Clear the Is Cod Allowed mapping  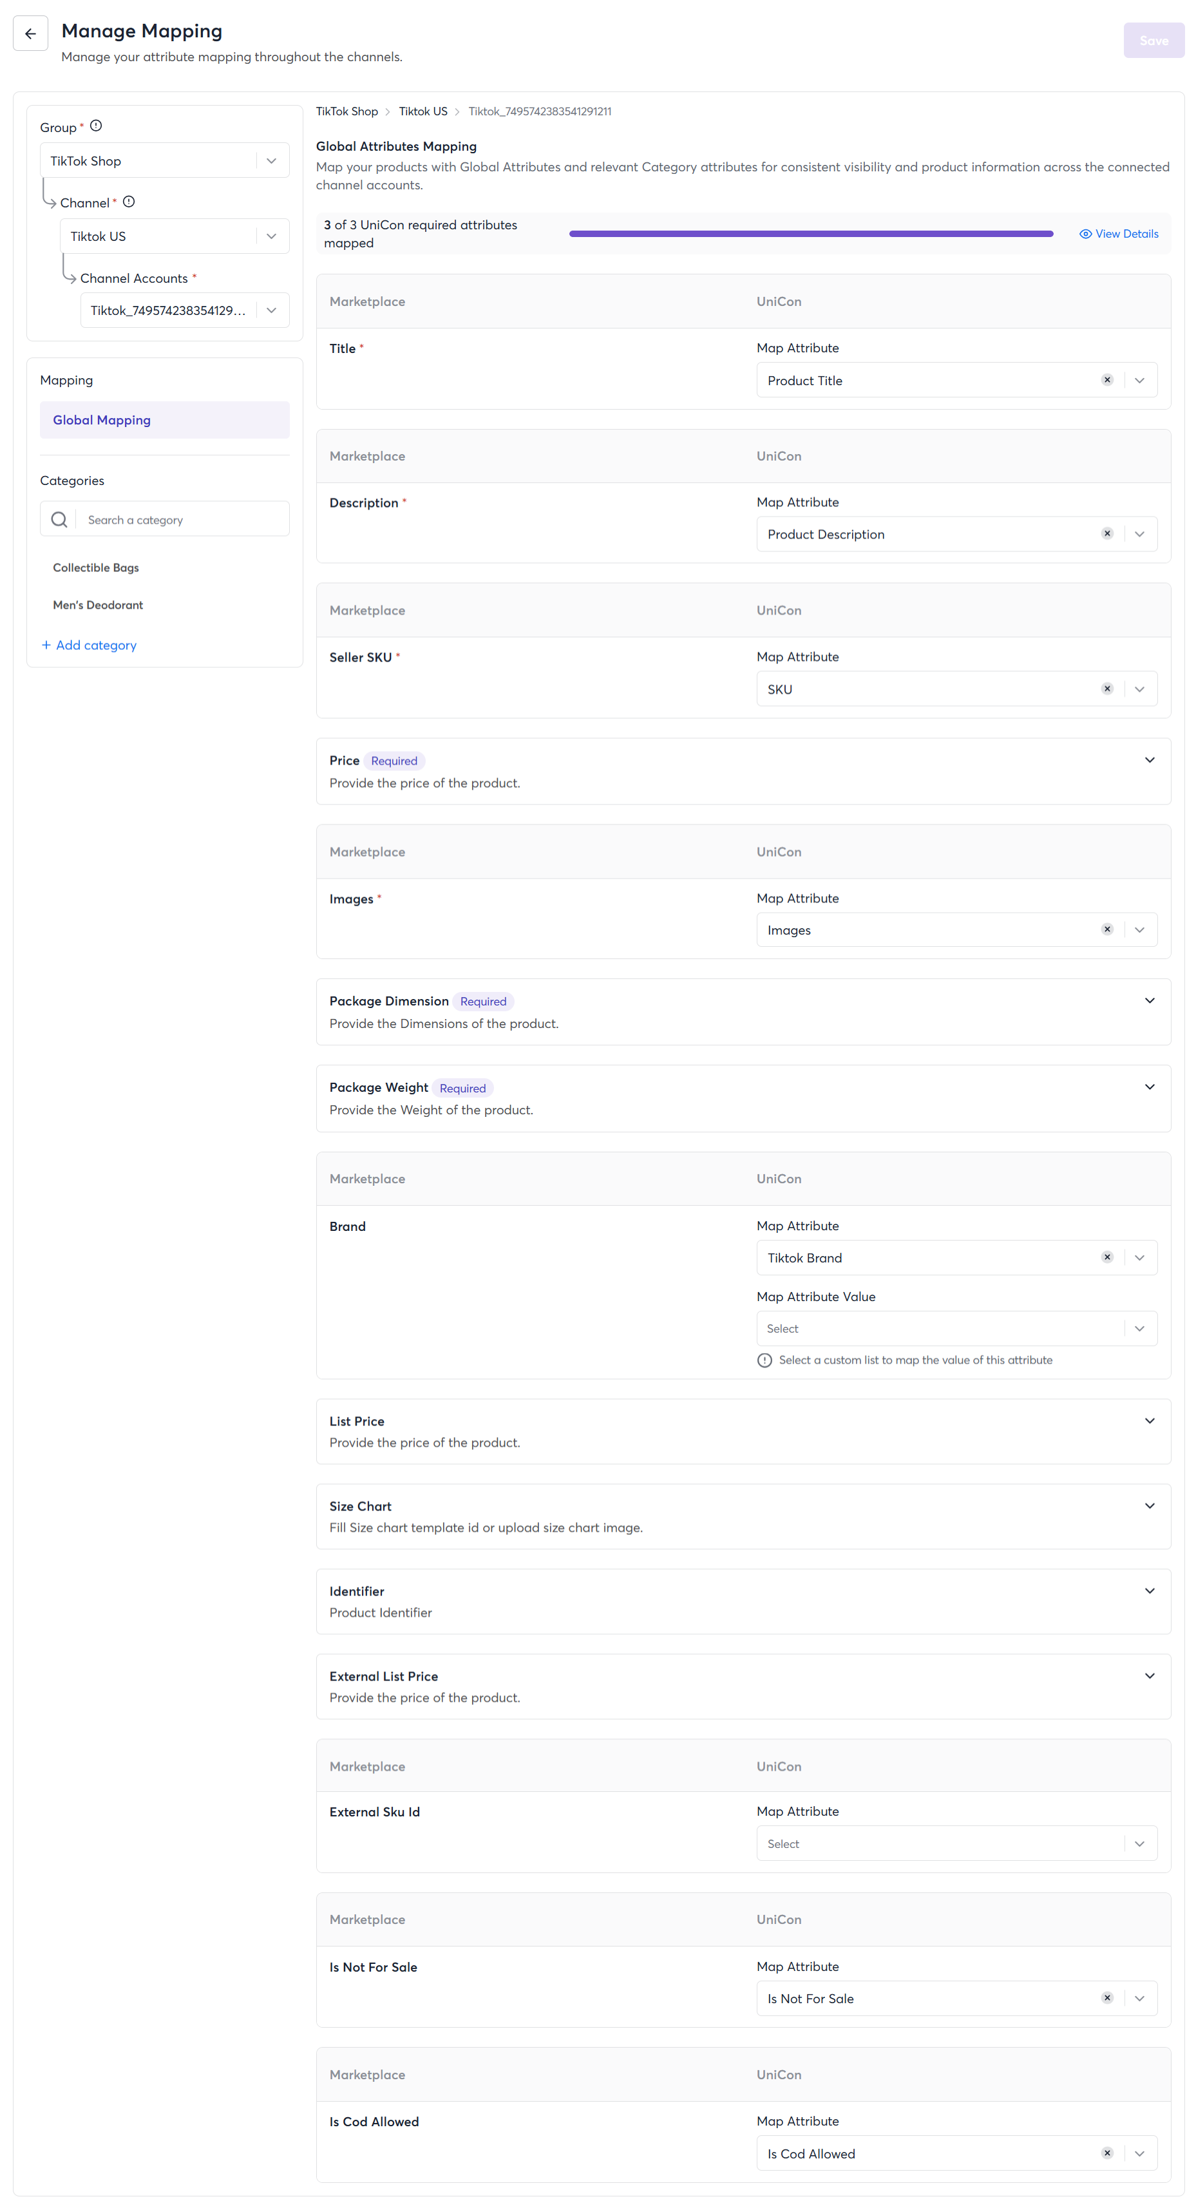[x=1106, y=2152]
